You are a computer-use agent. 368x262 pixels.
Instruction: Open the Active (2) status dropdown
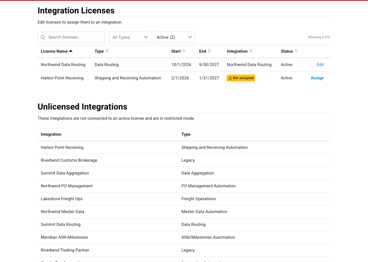pos(174,37)
